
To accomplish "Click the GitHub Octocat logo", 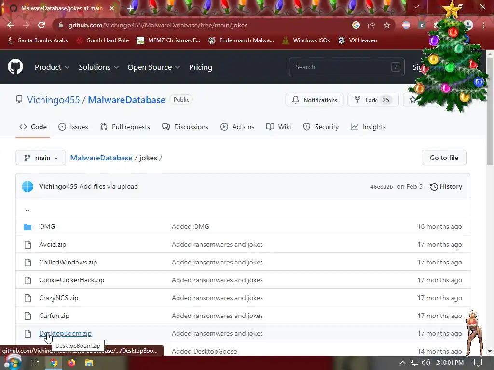I will [x=15, y=66].
